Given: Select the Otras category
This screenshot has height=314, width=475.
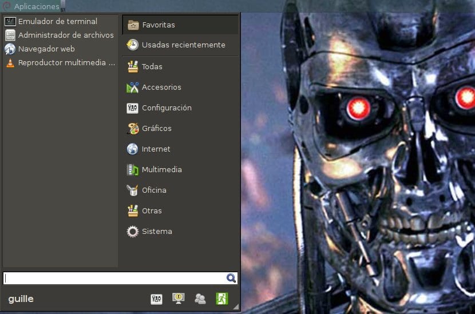Looking at the screenshot, I should pyautogui.click(x=180, y=210).
